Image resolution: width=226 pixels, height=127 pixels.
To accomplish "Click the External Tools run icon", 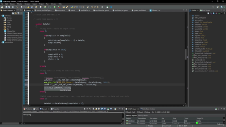I will click(59, 7).
